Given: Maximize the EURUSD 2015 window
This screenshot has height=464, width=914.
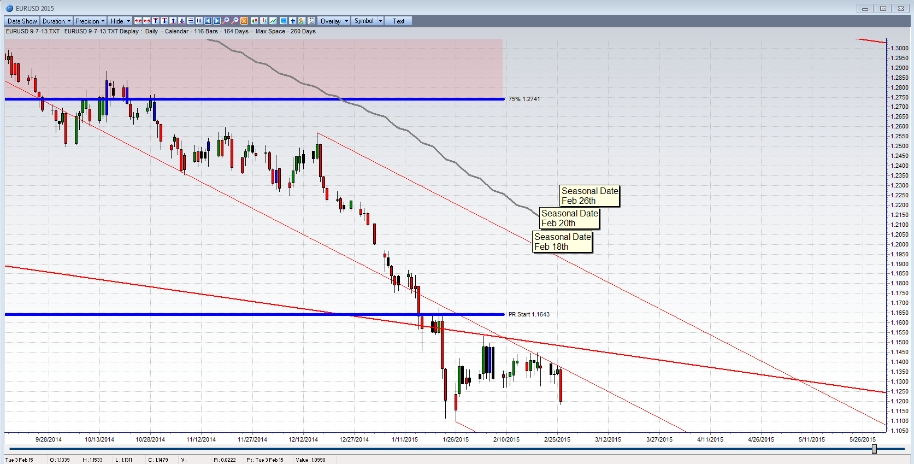Looking at the screenshot, I should (883, 8).
